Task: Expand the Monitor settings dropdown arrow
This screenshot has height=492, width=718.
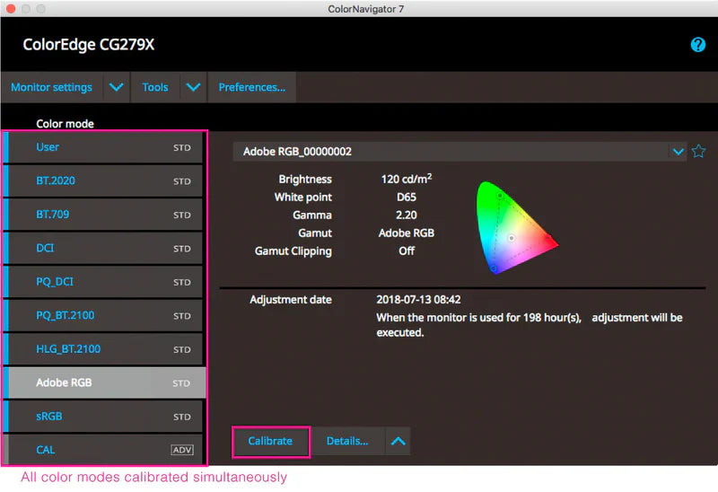Action: (x=115, y=87)
